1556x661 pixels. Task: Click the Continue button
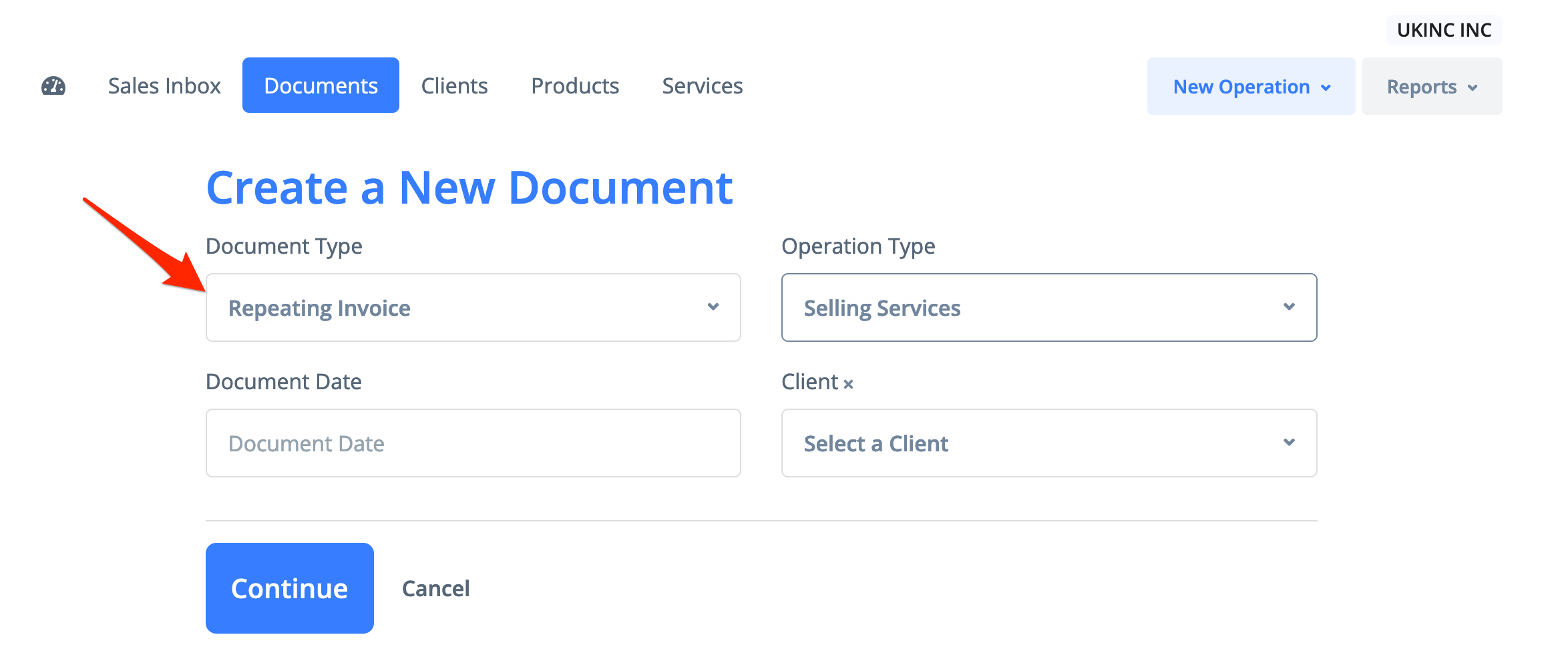tap(290, 588)
